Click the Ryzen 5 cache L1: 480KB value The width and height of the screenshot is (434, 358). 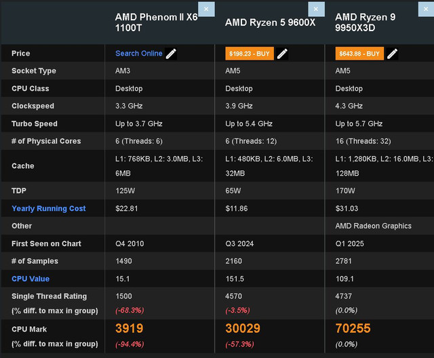tap(269, 166)
